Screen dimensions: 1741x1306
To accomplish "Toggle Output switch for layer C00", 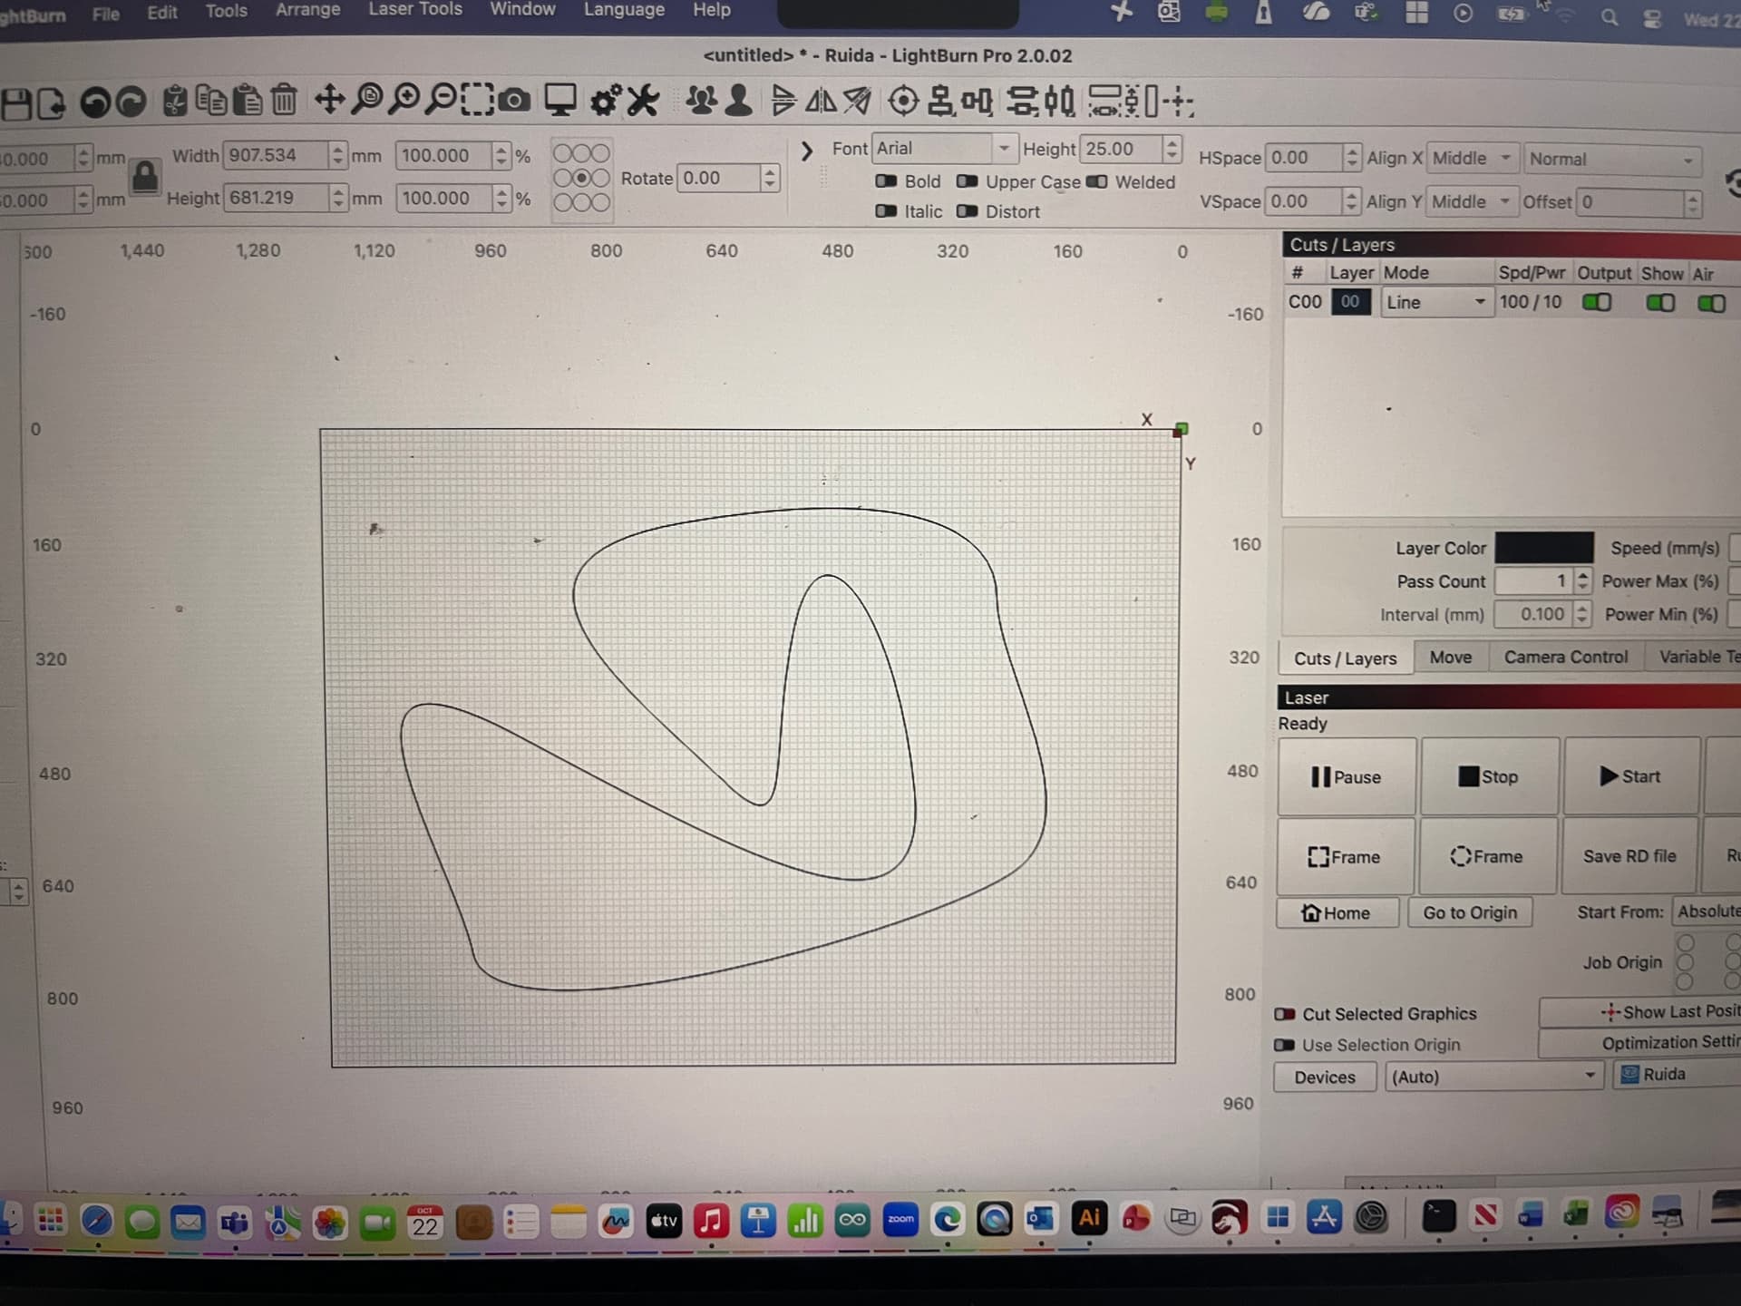I will (x=1596, y=302).
